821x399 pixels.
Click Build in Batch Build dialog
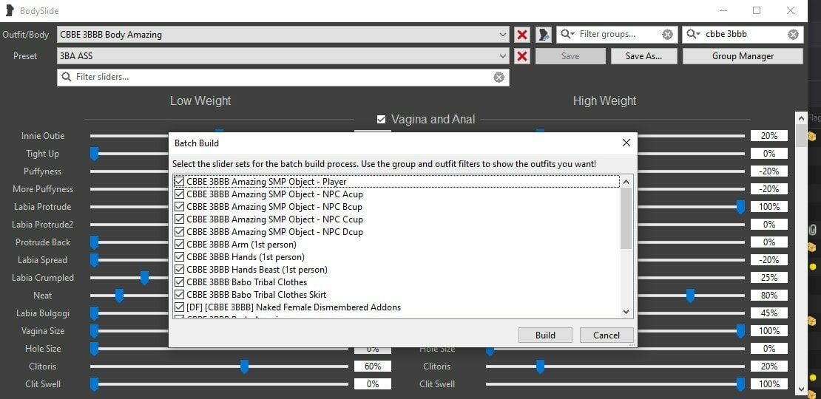545,335
